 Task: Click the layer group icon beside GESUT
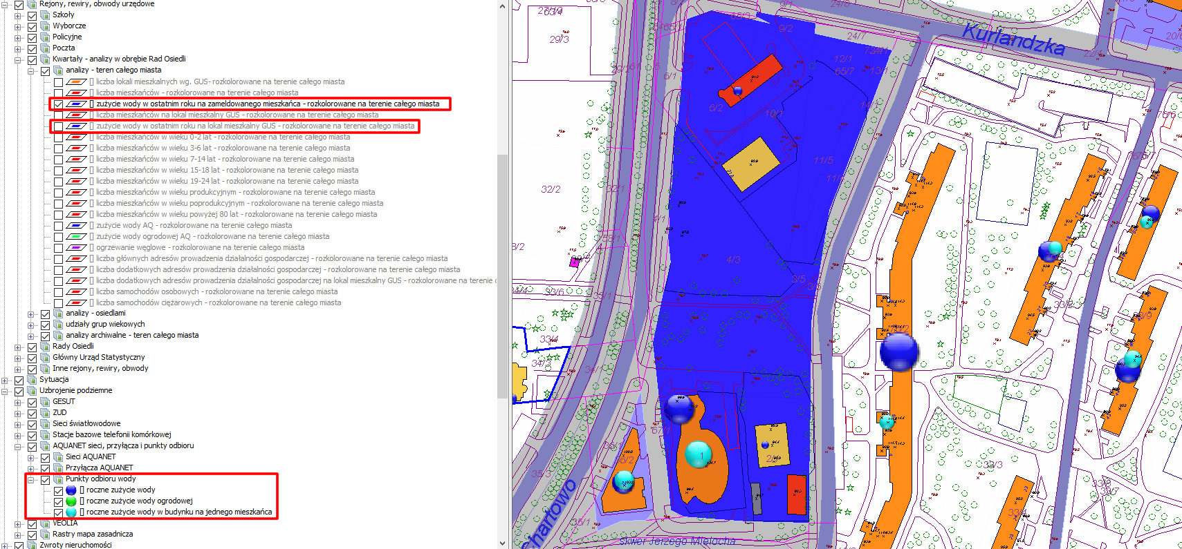click(45, 402)
